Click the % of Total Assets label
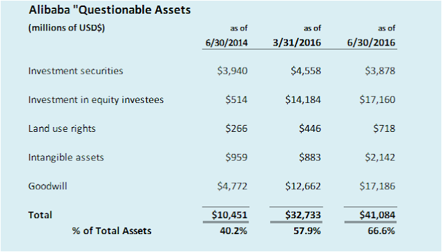This screenshot has height=252, width=442. [x=112, y=231]
